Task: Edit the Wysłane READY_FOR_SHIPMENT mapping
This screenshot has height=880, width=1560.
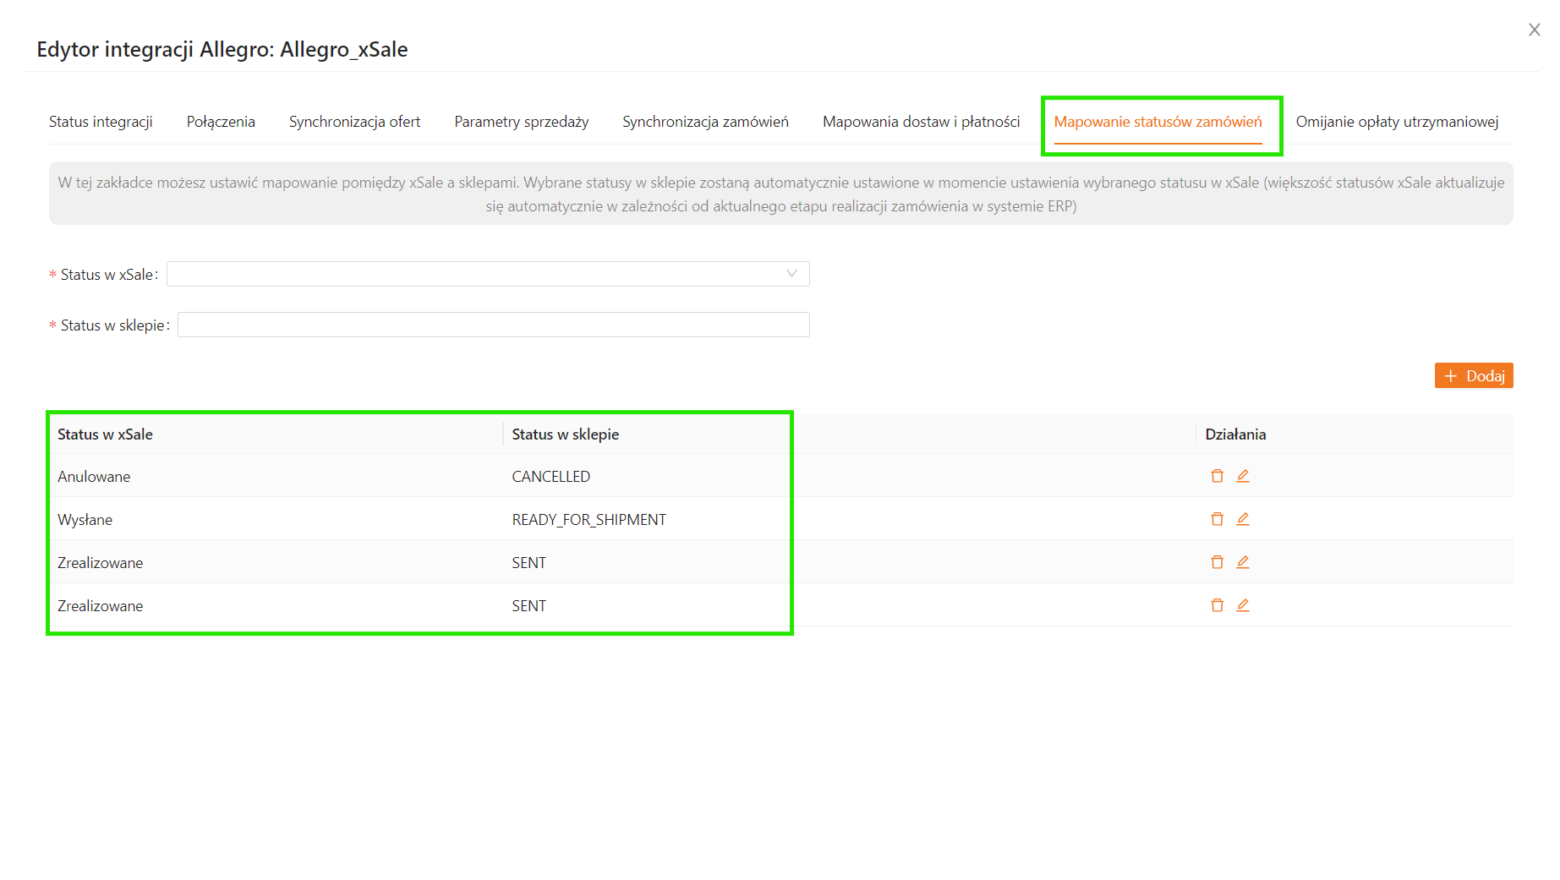Action: (1242, 519)
